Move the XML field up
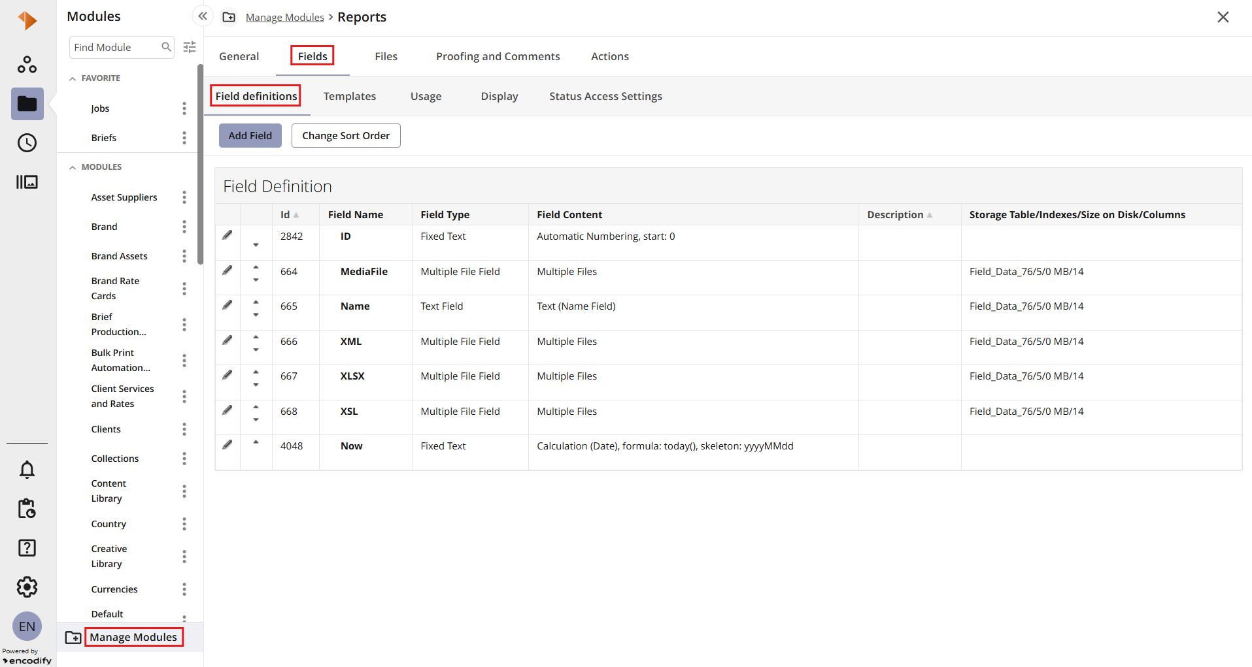This screenshot has width=1252, height=667. [x=256, y=337]
